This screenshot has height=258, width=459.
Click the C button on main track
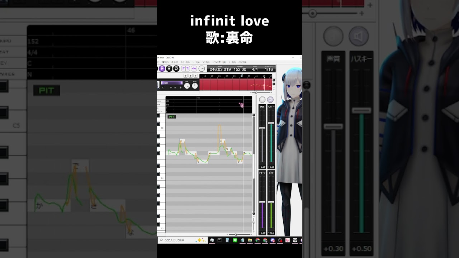[163, 87]
